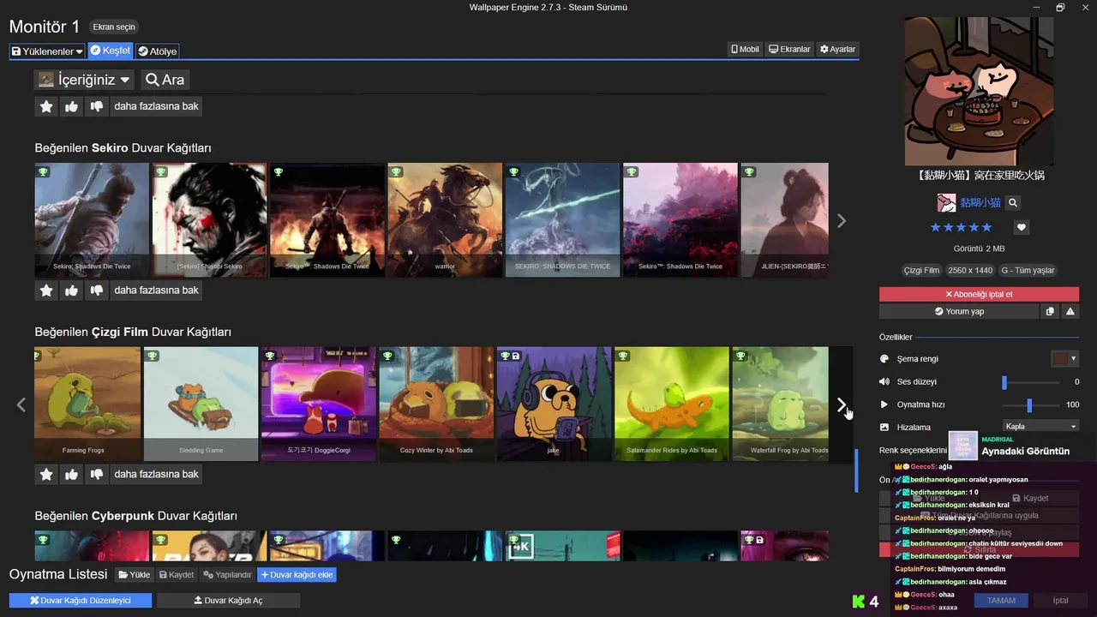Viewport: 1097px width, 617px height.
Task: Click the daha fazlasına bak directly below Ara
Action: pyautogui.click(x=156, y=106)
